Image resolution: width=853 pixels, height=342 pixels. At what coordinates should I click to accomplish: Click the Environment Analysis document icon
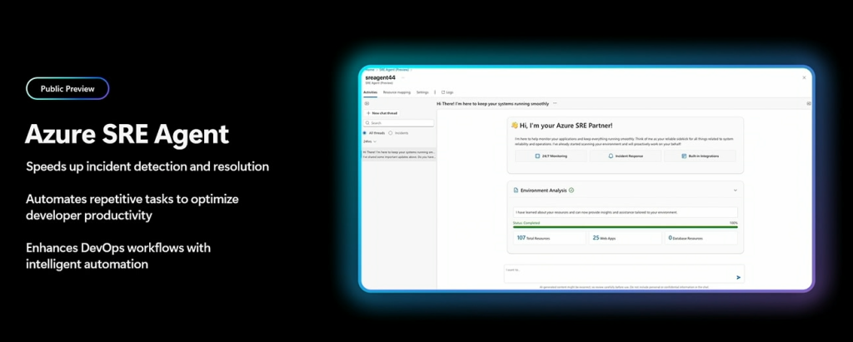pos(516,191)
